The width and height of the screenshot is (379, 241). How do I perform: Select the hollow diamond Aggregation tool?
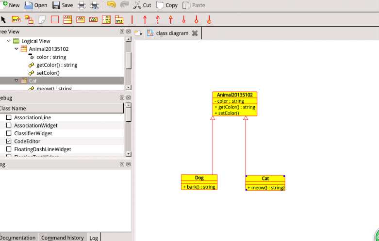[196, 19]
